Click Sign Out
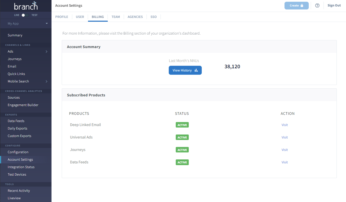The image size is (346, 202). (334, 5)
